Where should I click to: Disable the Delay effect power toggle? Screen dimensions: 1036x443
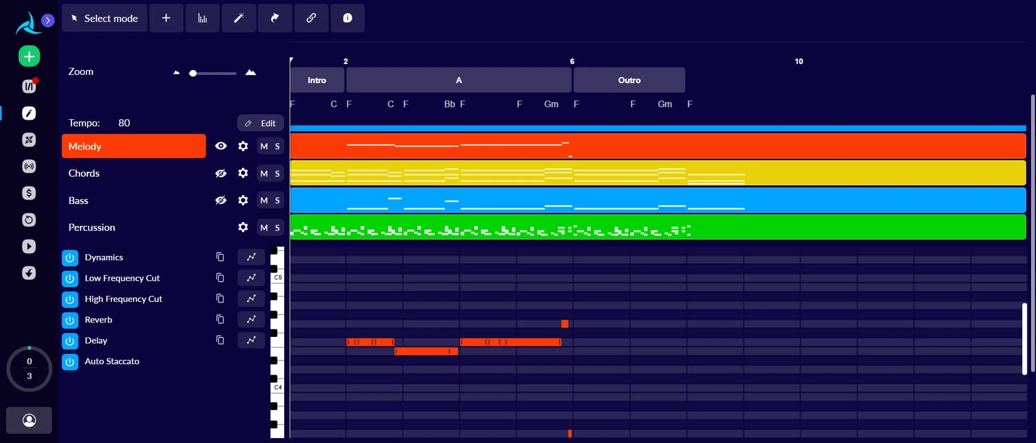point(70,341)
